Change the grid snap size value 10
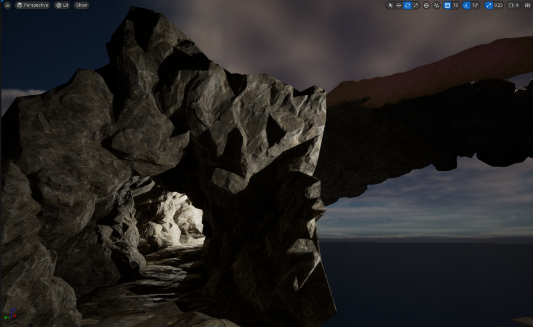The height and width of the screenshot is (327, 533). click(455, 5)
